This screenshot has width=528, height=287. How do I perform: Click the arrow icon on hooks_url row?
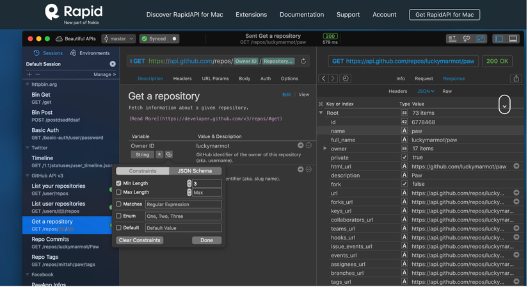[516, 237]
